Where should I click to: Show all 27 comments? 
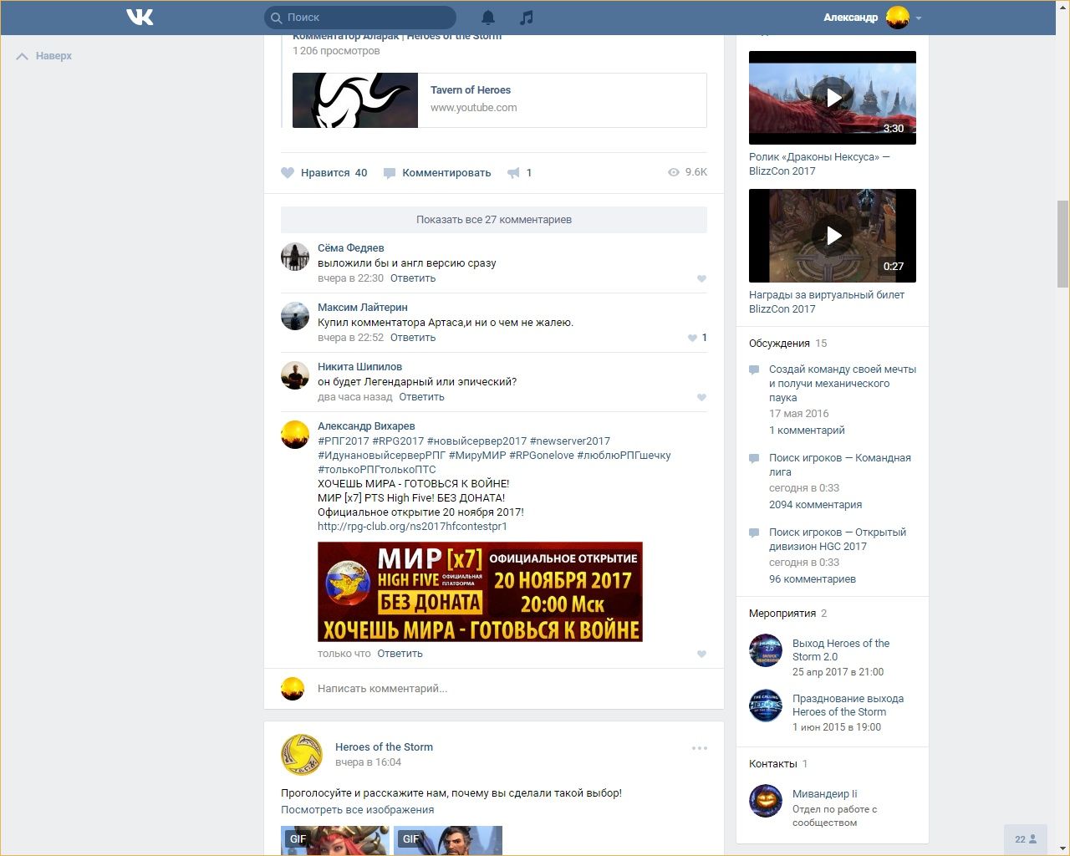pos(494,220)
